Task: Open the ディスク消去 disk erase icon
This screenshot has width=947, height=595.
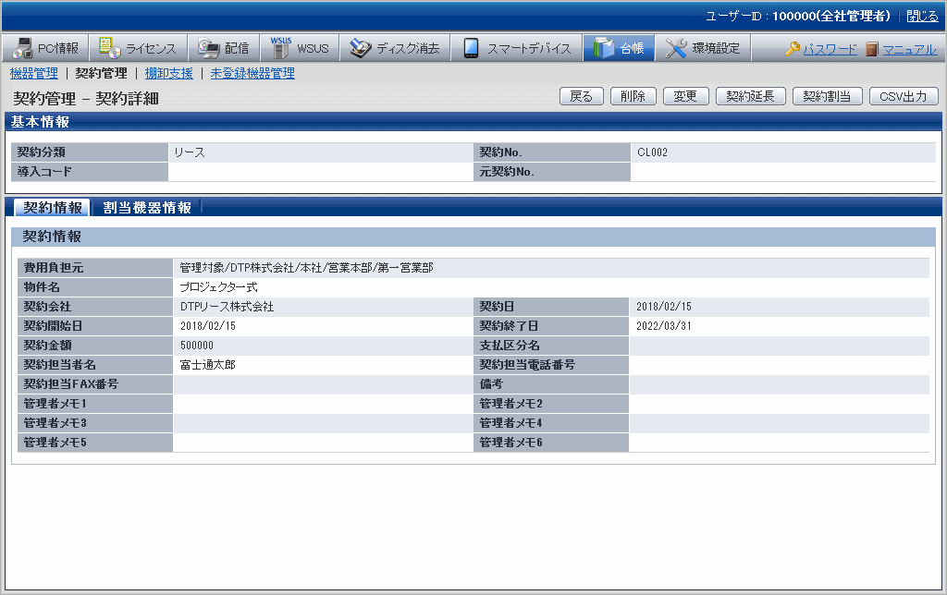Action: coord(361,49)
